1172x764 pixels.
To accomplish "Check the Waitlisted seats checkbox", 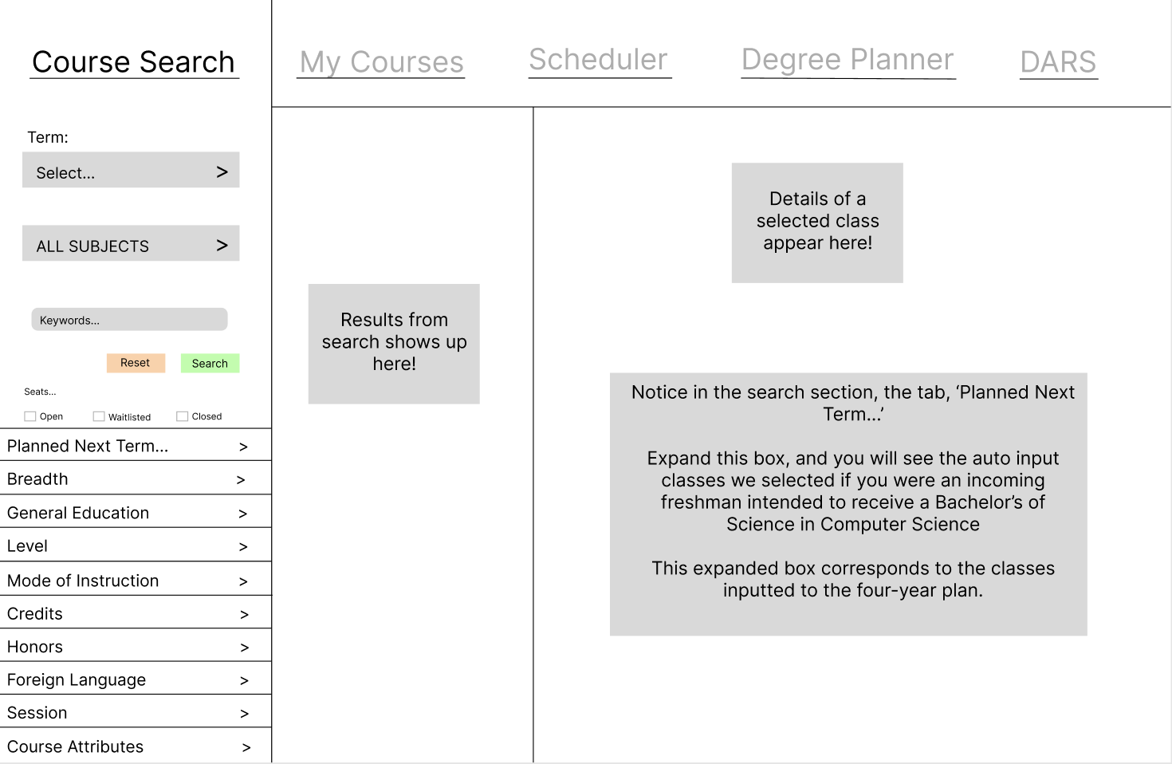I will tap(99, 416).
